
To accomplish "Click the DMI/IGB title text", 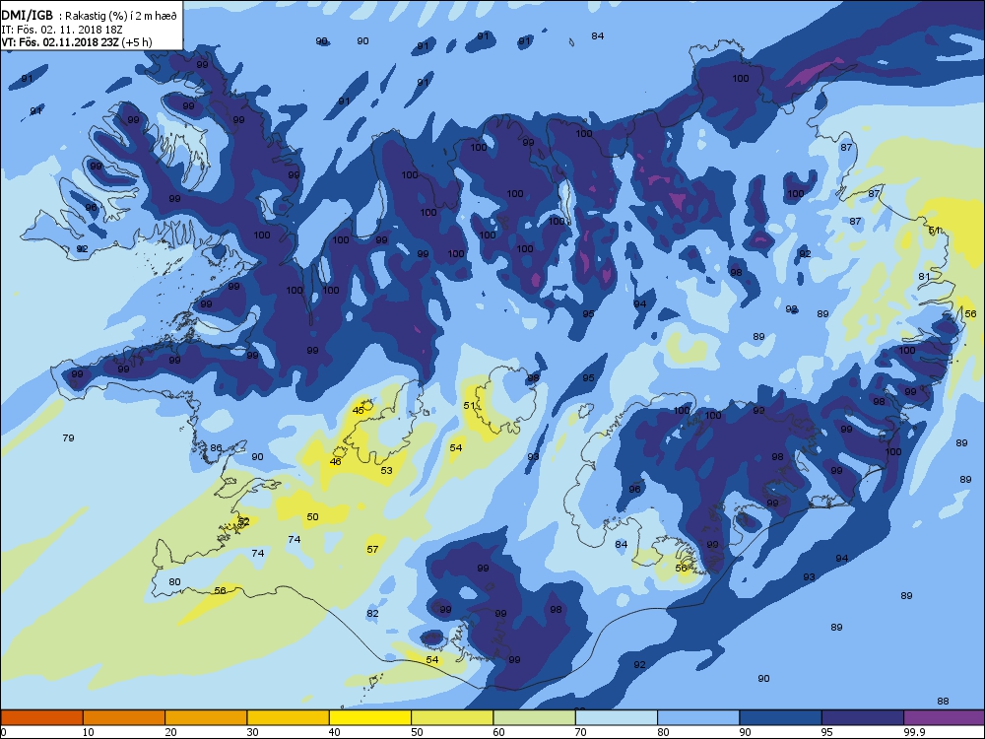I will [27, 16].
